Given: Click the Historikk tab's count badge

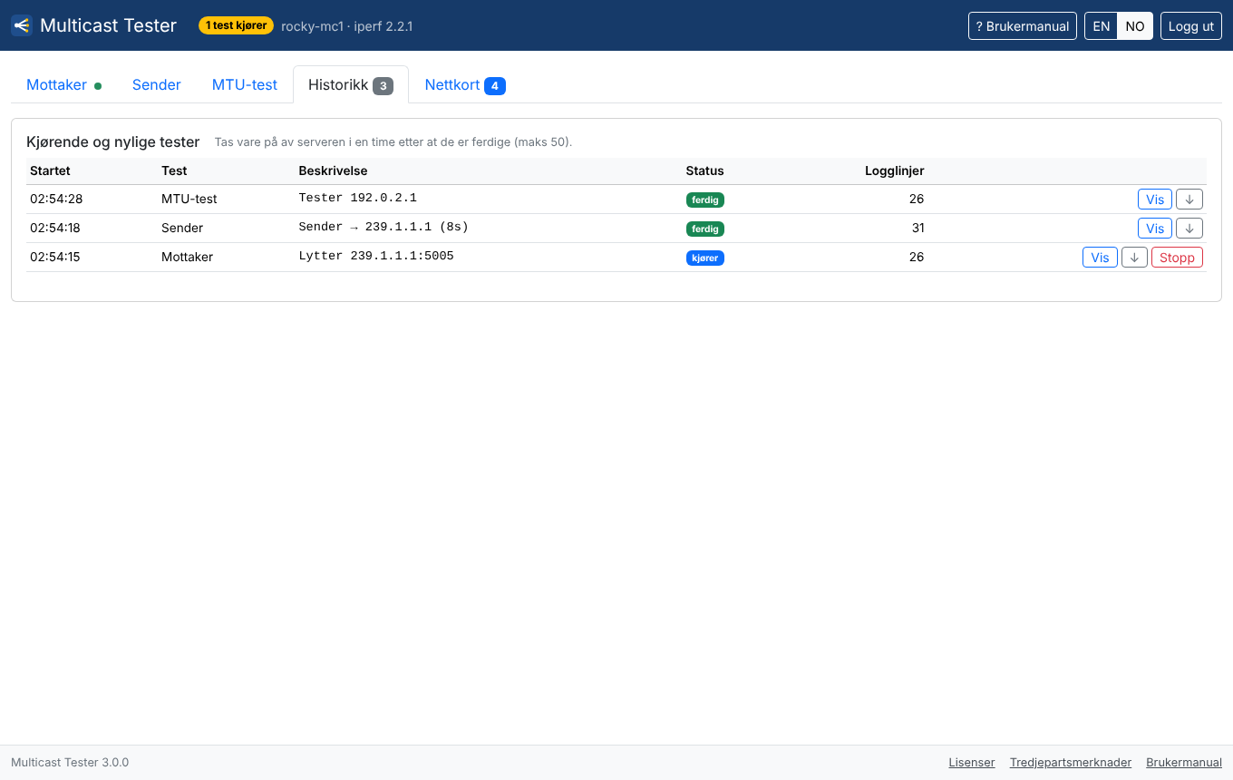Looking at the screenshot, I should tap(383, 86).
